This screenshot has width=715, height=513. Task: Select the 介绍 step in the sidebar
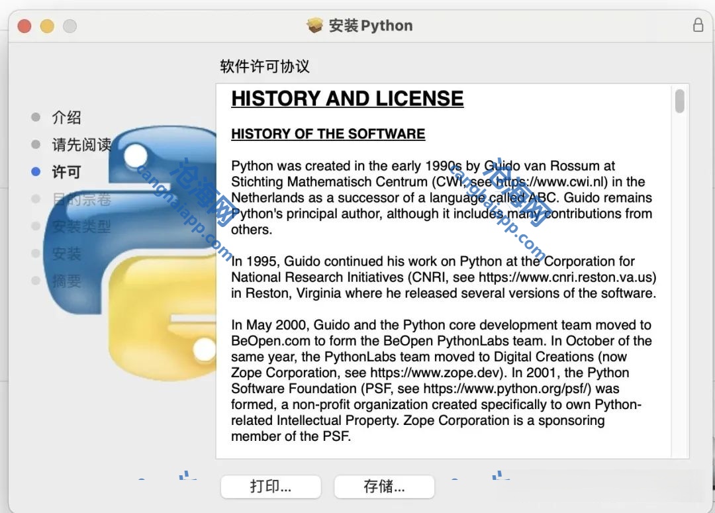(66, 117)
